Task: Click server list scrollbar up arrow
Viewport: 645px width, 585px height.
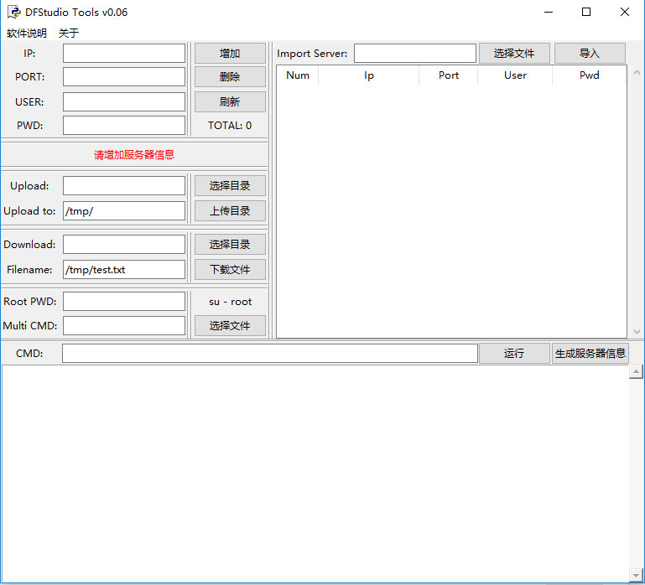Action: click(637, 72)
